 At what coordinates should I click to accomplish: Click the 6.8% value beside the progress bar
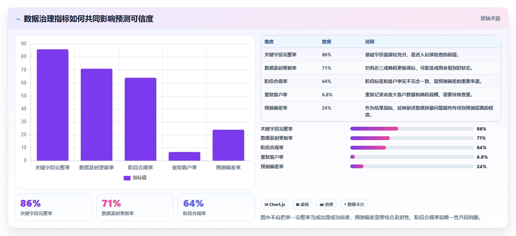click(x=482, y=157)
